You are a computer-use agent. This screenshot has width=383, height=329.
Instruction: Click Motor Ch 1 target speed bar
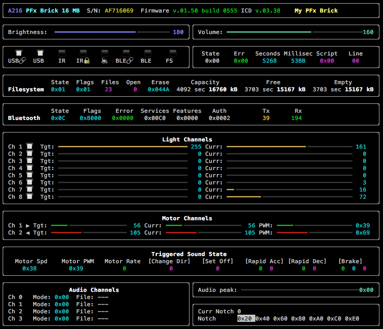(89, 226)
